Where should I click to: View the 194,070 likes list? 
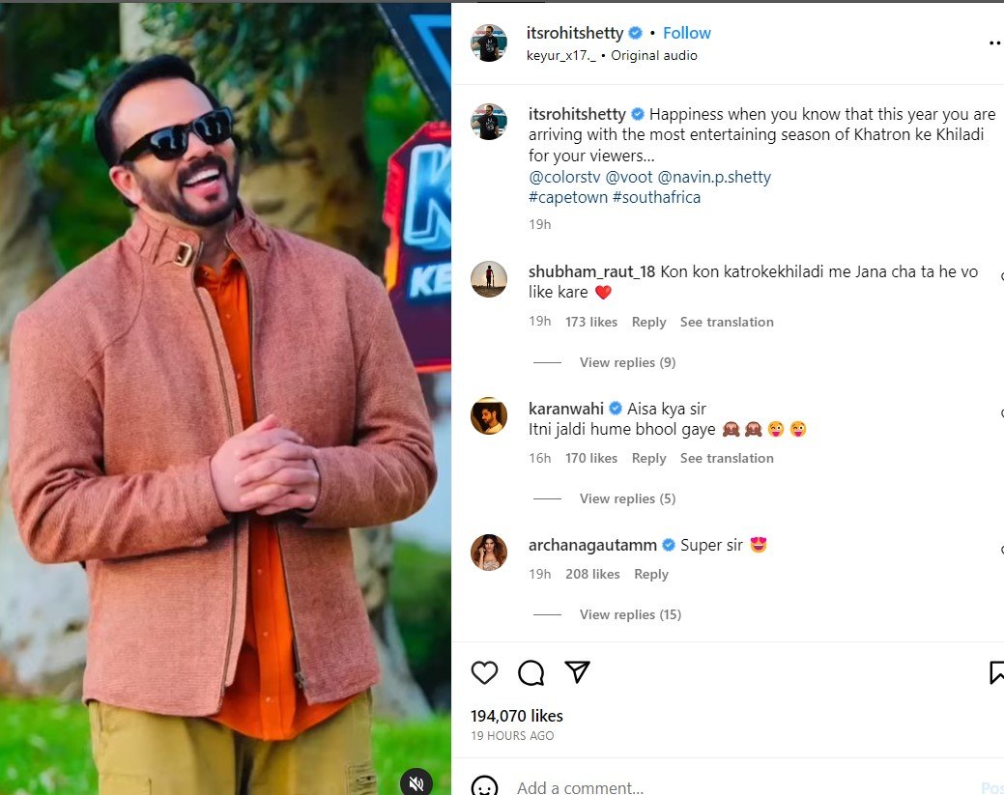516,716
